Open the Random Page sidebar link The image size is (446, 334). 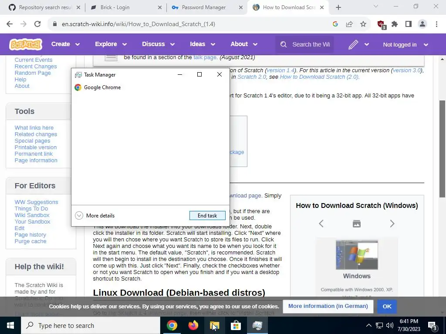(33, 73)
